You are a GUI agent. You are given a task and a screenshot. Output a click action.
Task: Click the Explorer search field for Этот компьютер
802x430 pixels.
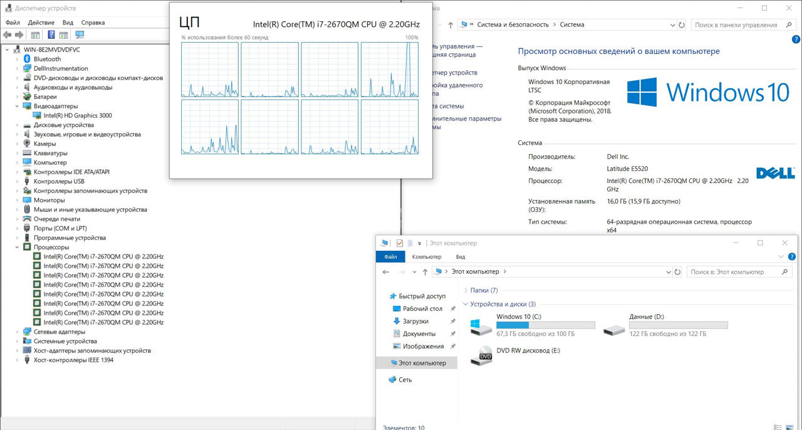click(x=733, y=272)
